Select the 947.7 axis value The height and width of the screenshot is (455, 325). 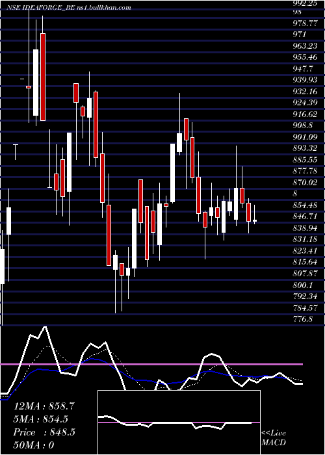click(x=304, y=68)
